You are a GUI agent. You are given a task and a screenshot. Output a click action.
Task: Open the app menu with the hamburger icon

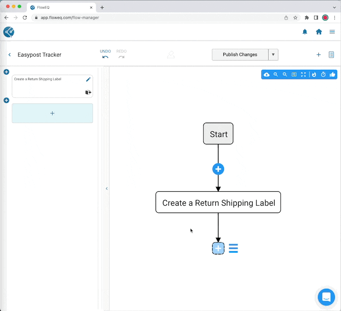[332, 32]
